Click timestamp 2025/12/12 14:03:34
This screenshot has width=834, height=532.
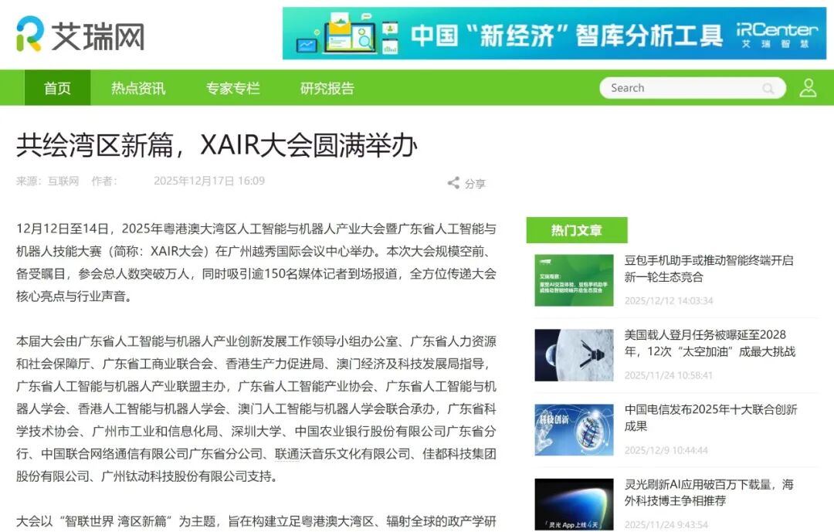pyautogui.click(x=669, y=300)
